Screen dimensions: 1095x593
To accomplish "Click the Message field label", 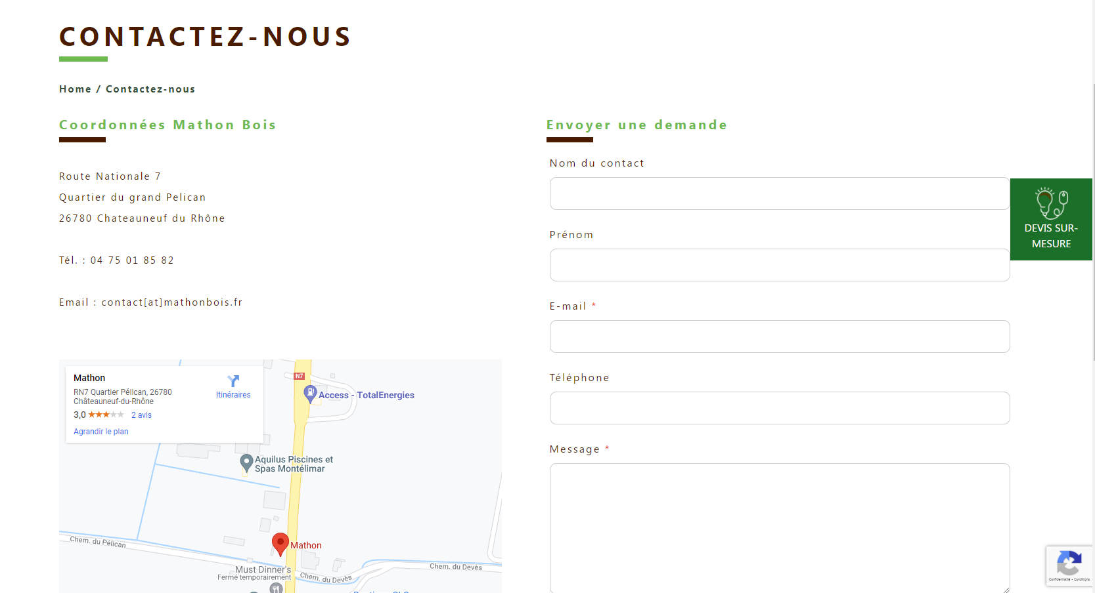I will pos(575,449).
